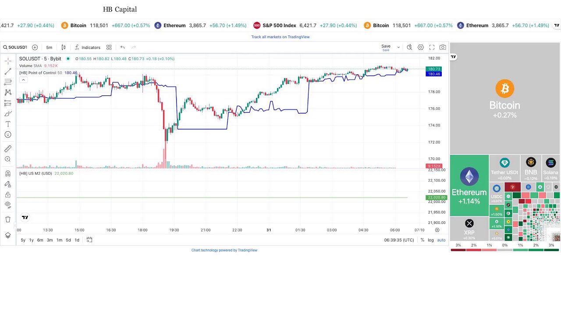Image resolution: width=561 pixels, height=315 pixels.
Task: Select the Bitcoin tile in heatmap
Action: point(505,98)
